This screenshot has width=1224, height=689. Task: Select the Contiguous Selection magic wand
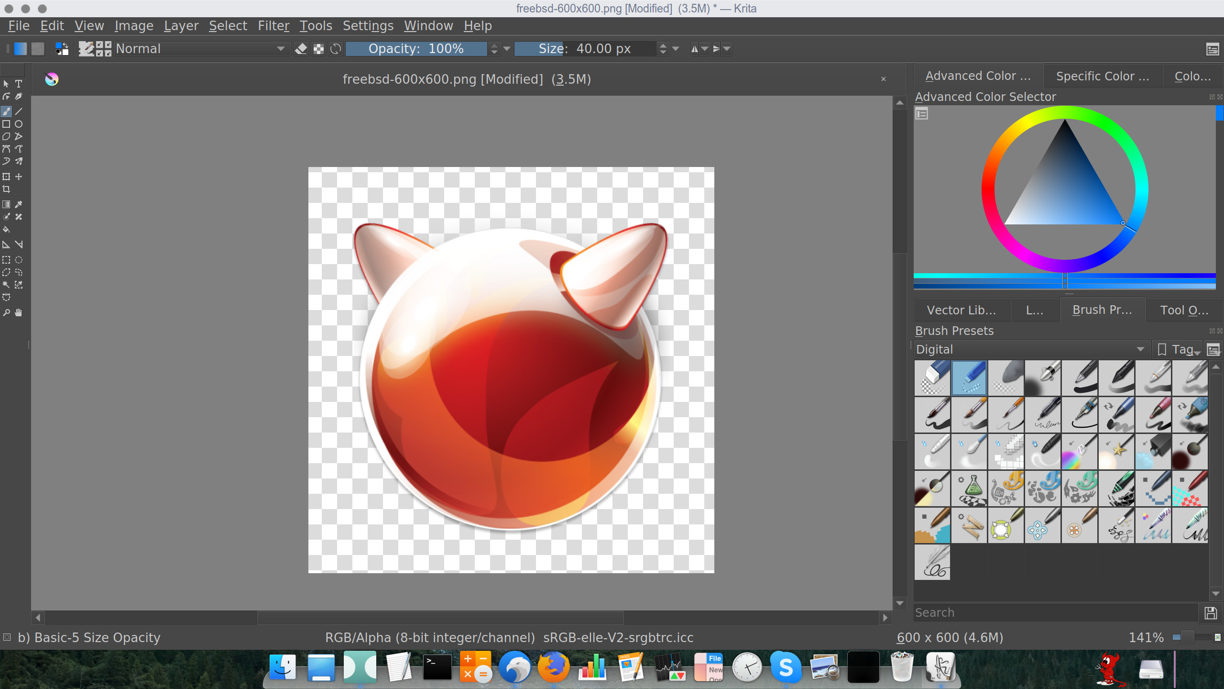(6, 285)
